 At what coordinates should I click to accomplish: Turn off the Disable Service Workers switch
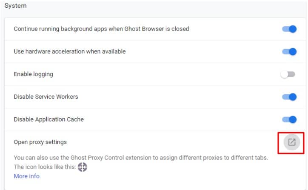pos(289,97)
